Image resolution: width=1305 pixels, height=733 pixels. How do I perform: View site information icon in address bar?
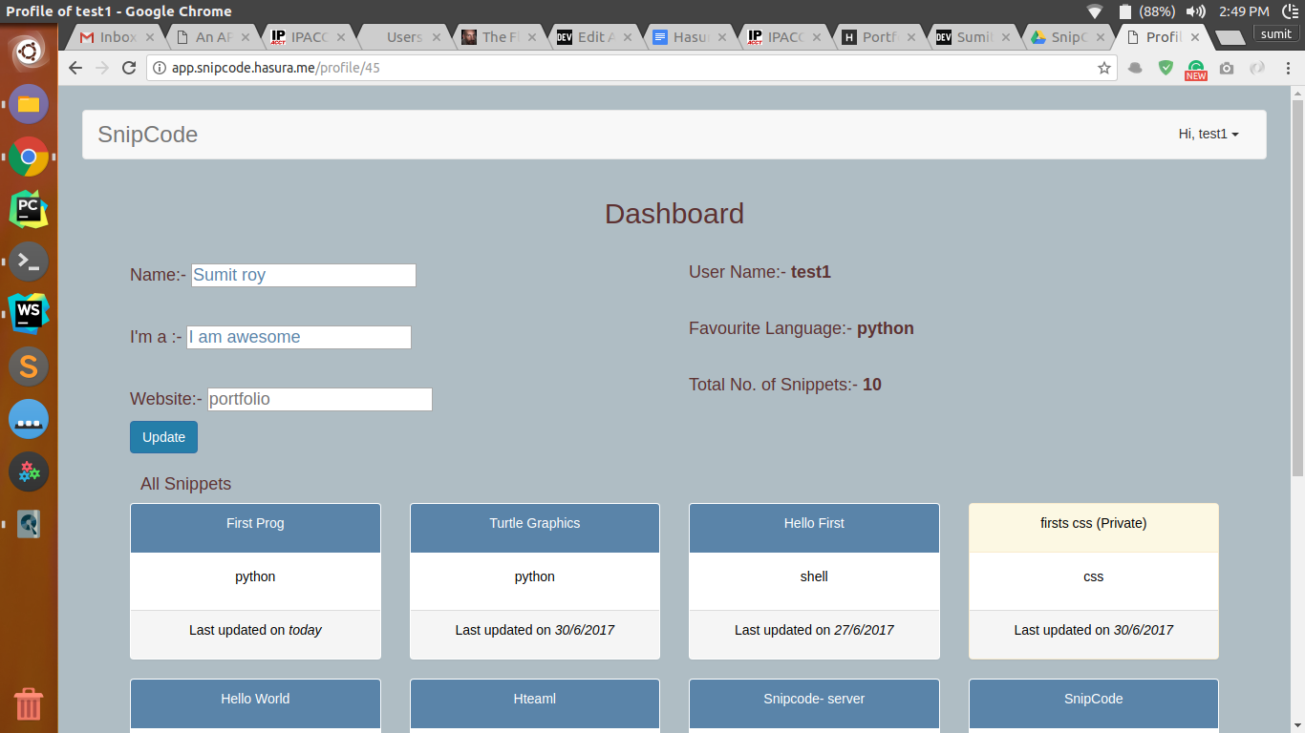click(159, 68)
